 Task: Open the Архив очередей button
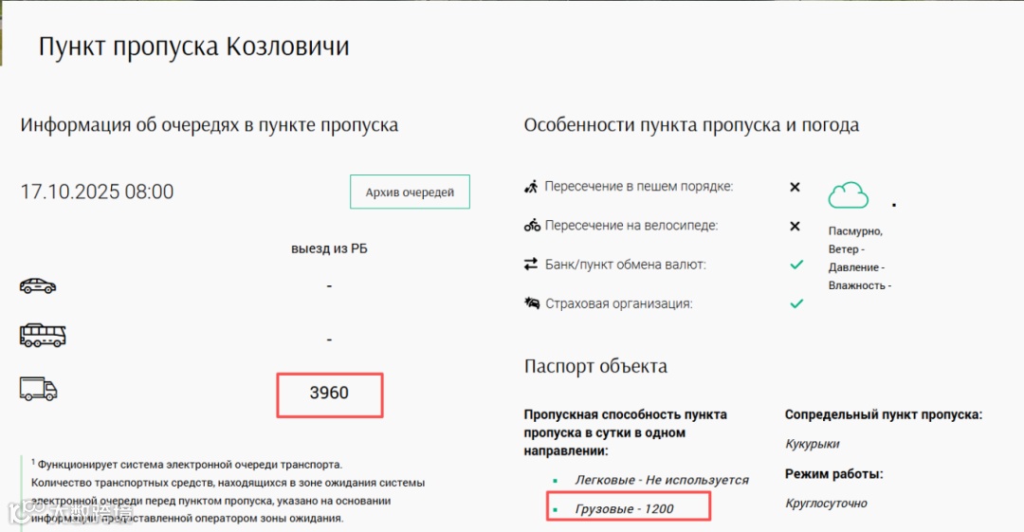410,192
